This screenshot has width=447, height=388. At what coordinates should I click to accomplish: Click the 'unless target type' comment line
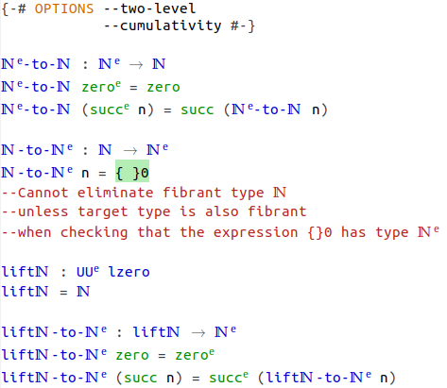(154, 211)
